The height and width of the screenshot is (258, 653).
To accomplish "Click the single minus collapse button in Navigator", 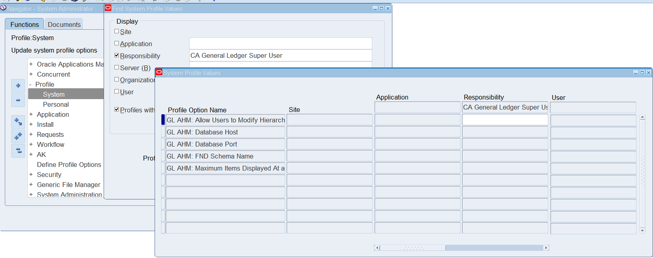I will (18, 100).
